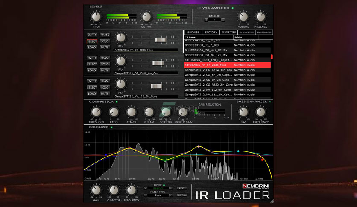The image size is (357, 207).
Task: Click the ADD FAVORITIES button
Action: click(246, 33)
